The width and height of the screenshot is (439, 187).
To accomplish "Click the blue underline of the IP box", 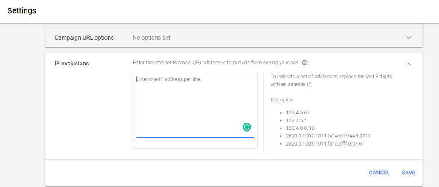I will click(x=195, y=137).
